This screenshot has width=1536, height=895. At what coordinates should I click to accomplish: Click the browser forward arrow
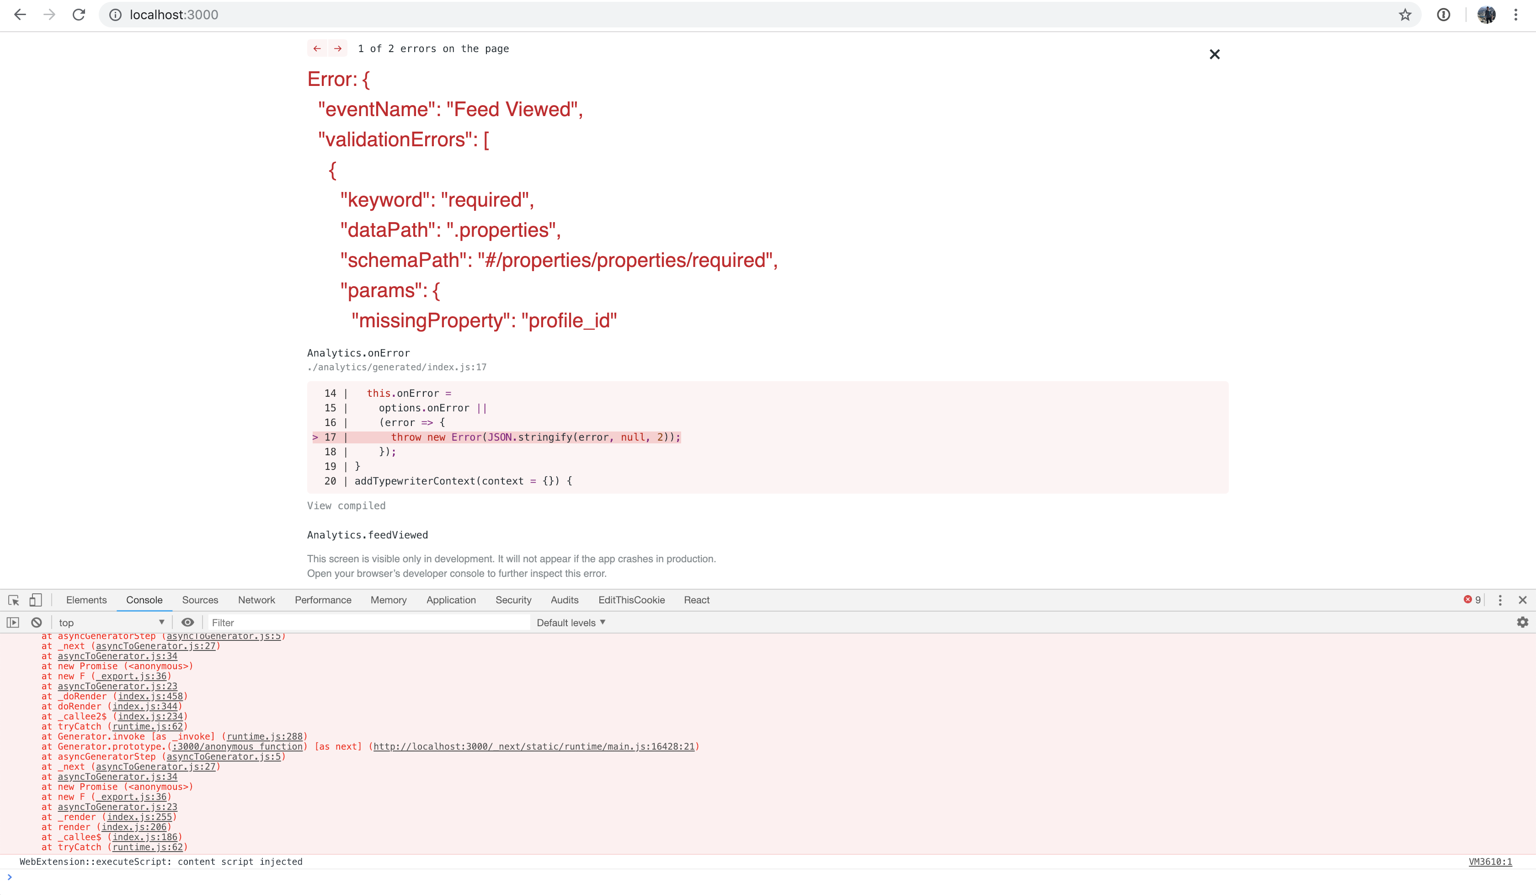click(x=49, y=15)
